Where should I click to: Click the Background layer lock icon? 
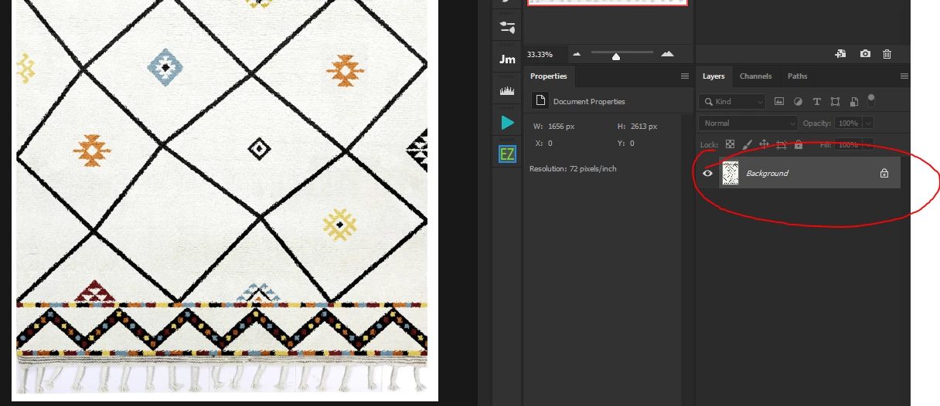[x=884, y=174]
